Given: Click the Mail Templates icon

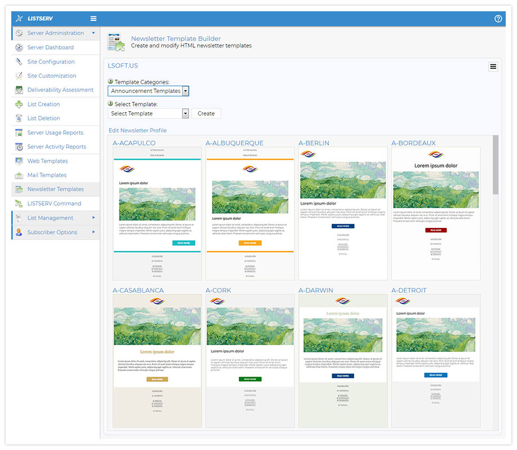Looking at the screenshot, I should coord(19,175).
